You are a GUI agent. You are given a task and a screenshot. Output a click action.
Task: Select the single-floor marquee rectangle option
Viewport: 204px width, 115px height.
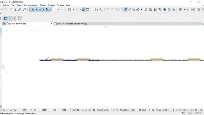pyautogui.click(x=20, y=19)
